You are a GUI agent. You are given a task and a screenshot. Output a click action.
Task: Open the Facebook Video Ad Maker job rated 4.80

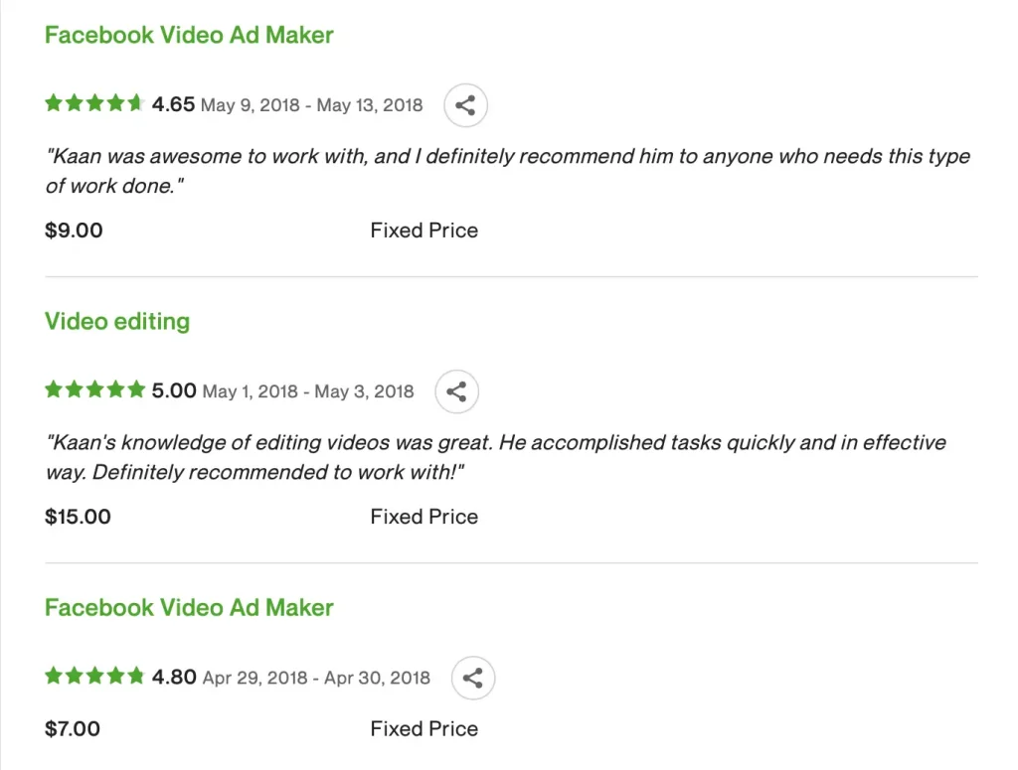[x=189, y=608]
